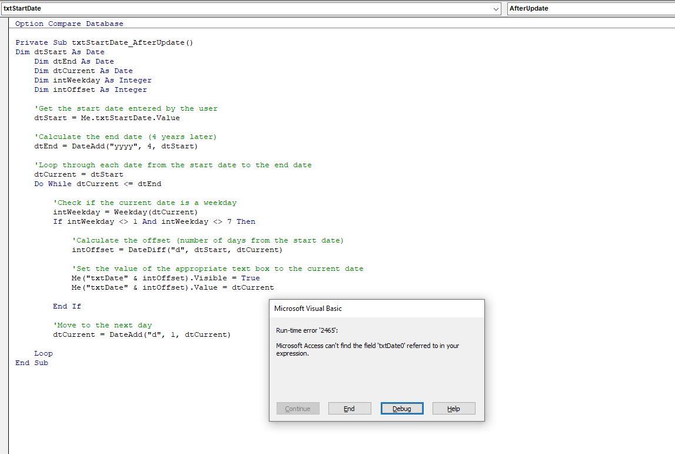Click the 'Dim intOffset As Integer' line
Screen dimensions: 675x454
pyautogui.click(x=91, y=90)
